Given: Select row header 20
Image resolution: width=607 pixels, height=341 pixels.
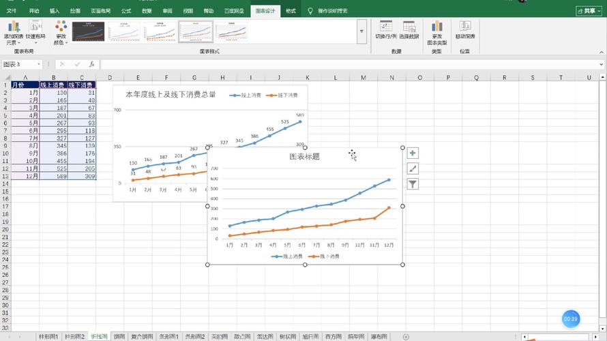Looking at the screenshot, I should click(5, 229).
